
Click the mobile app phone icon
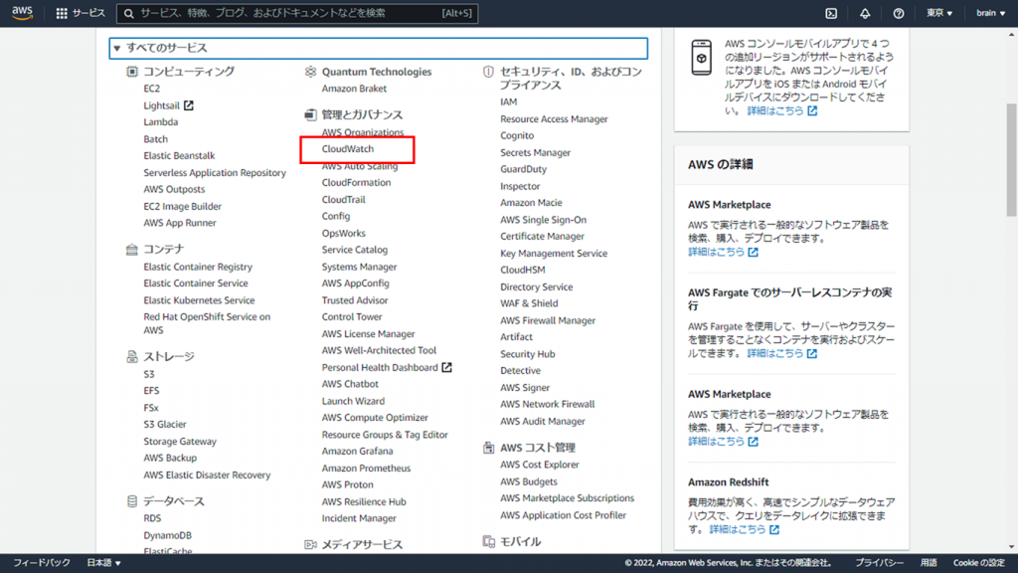point(701,58)
